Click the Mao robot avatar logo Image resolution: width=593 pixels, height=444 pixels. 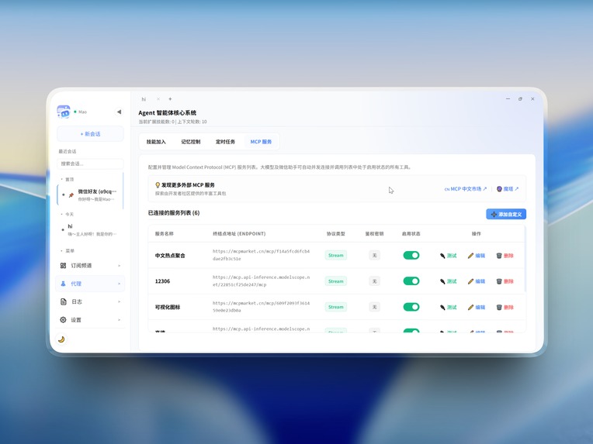click(x=64, y=112)
